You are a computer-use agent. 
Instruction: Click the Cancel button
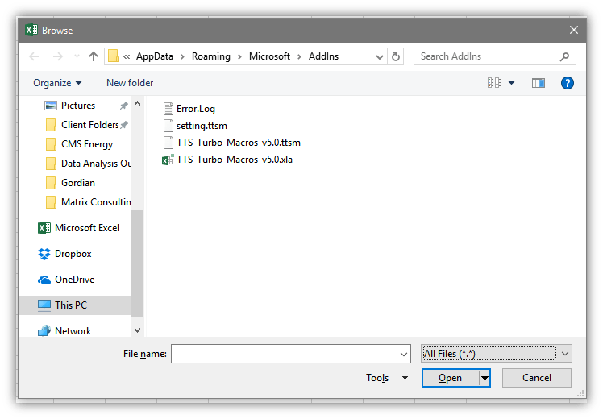[x=536, y=378]
